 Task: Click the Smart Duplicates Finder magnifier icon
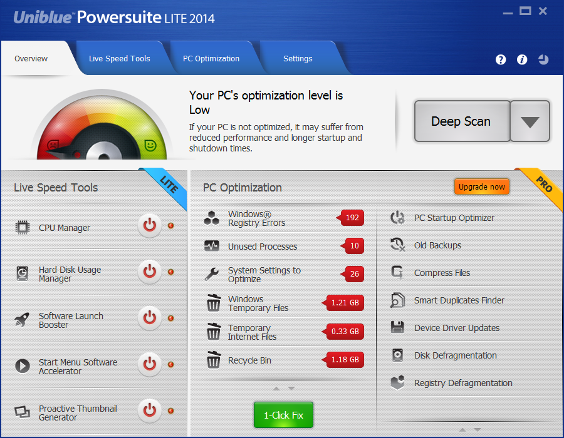click(397, 300)
